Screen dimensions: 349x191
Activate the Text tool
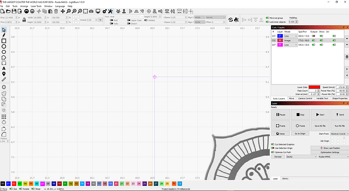pyautogui.click(x=4, y=68)
